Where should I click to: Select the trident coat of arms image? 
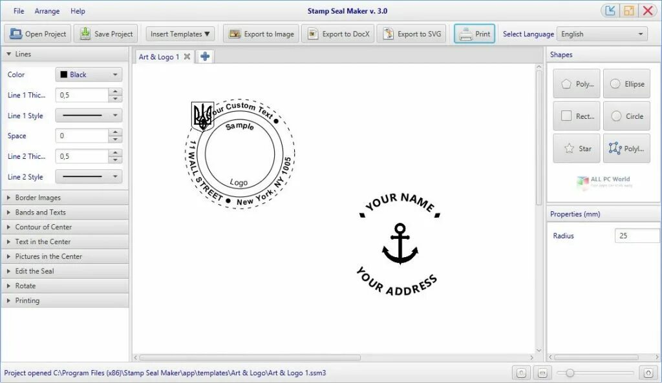point(202,116)
